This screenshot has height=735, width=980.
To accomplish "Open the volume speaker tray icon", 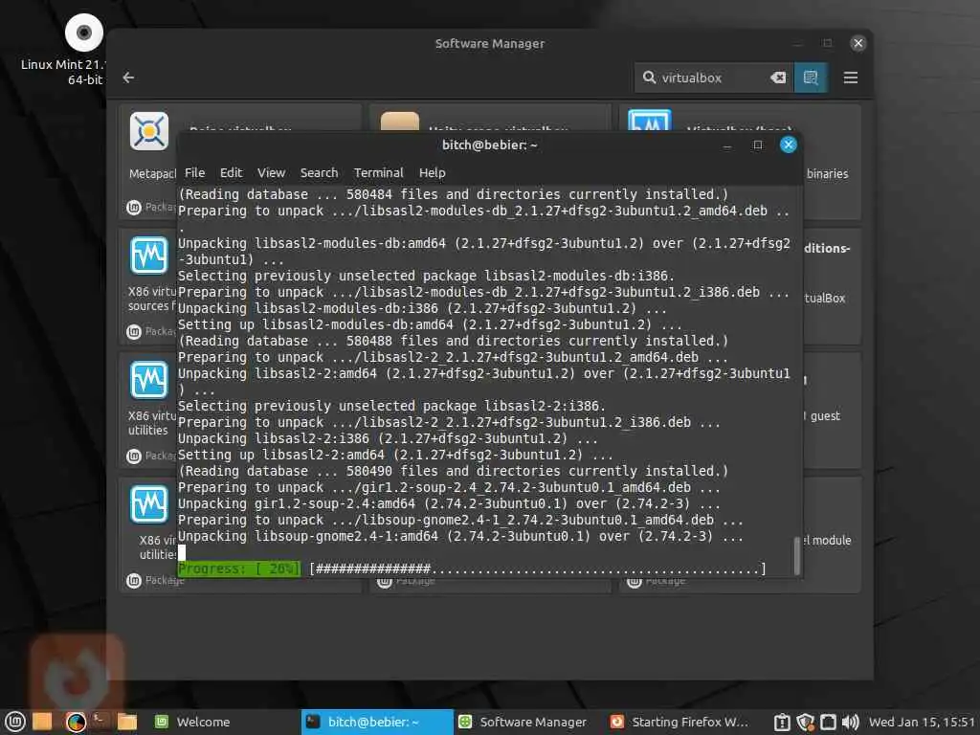I will pyautogui.click(x=851, y=722).
